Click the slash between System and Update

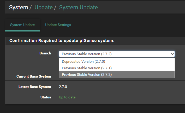31,7
